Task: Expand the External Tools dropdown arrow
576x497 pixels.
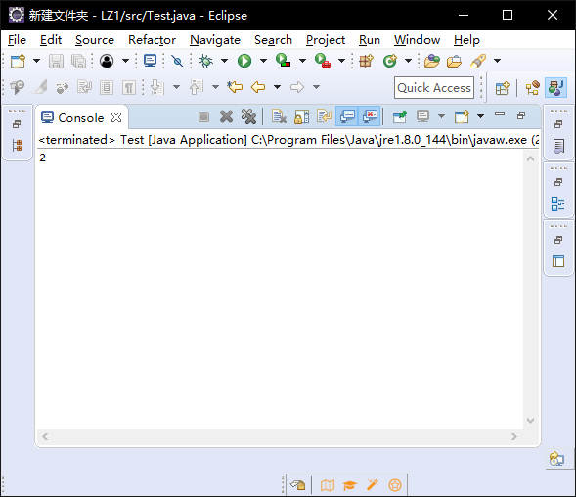Action: pos(341,61)
